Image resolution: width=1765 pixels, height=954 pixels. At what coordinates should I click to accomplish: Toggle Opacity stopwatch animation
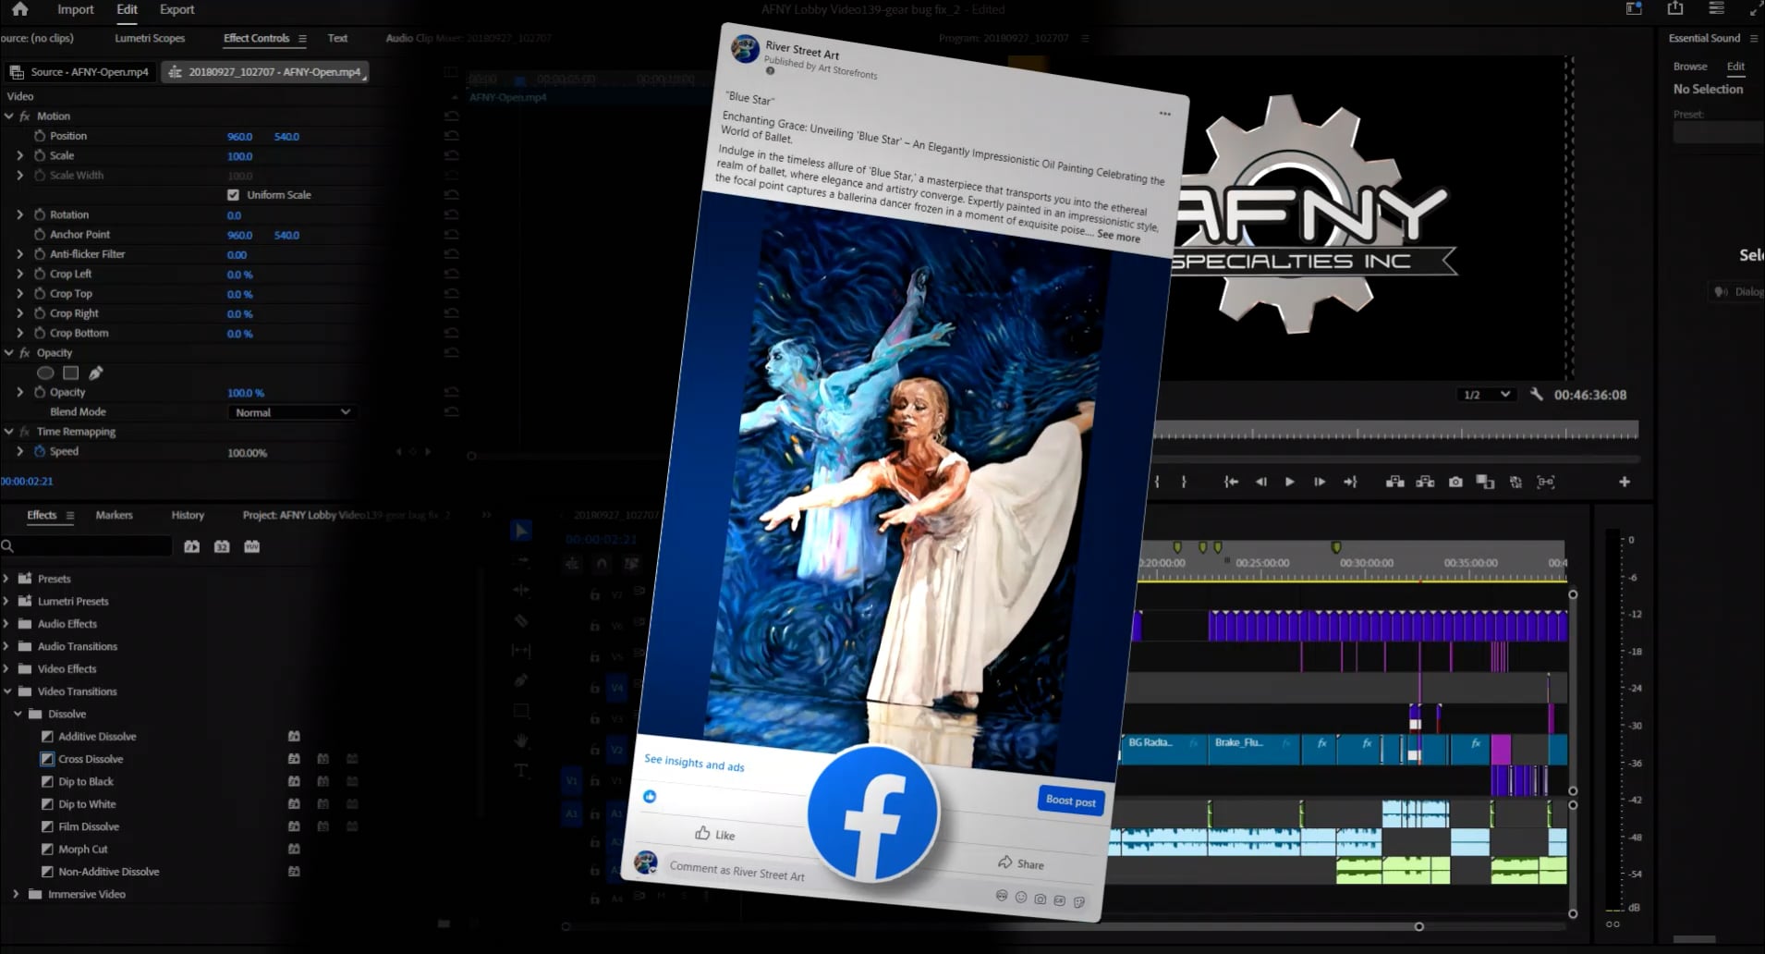pyautogui.click(x=40, y=392)
